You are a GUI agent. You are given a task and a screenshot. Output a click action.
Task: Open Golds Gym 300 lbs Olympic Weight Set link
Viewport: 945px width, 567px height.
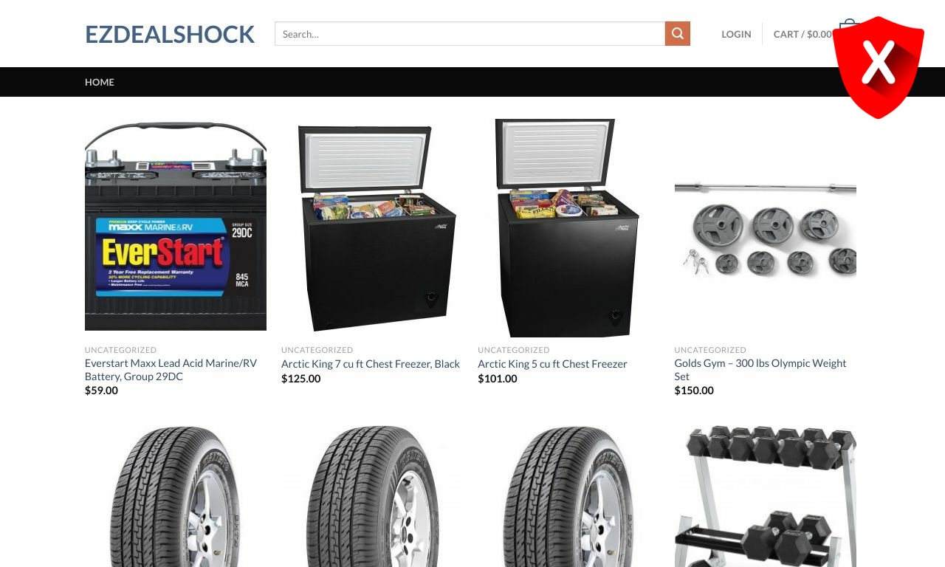click(760, 370)
